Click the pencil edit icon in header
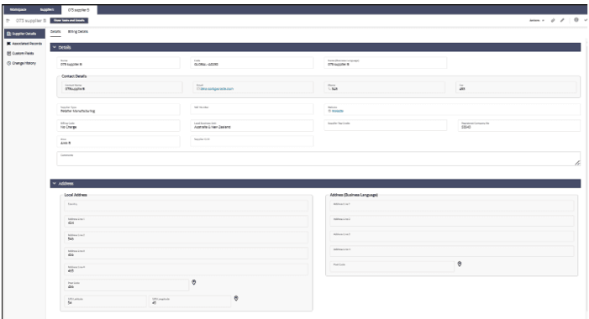 point(562,21)
